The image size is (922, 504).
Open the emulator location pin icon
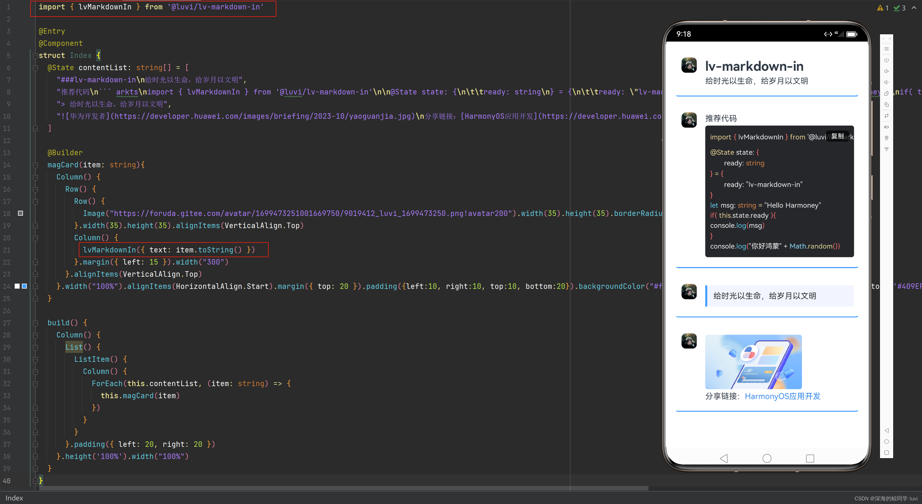(886, 138)
